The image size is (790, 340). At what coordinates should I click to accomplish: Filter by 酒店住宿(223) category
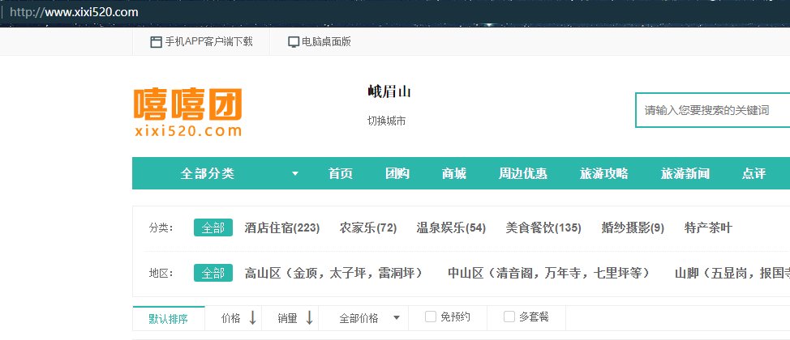pos(282,228)
